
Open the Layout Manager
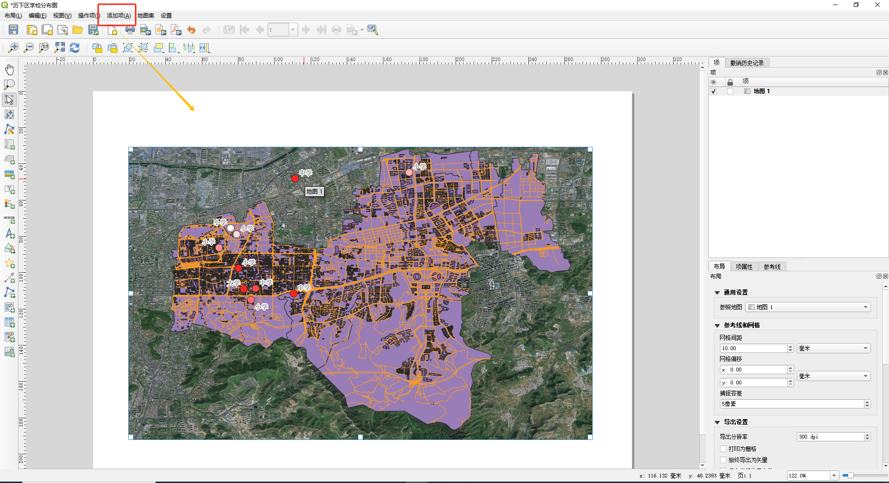tap(63, 30)
